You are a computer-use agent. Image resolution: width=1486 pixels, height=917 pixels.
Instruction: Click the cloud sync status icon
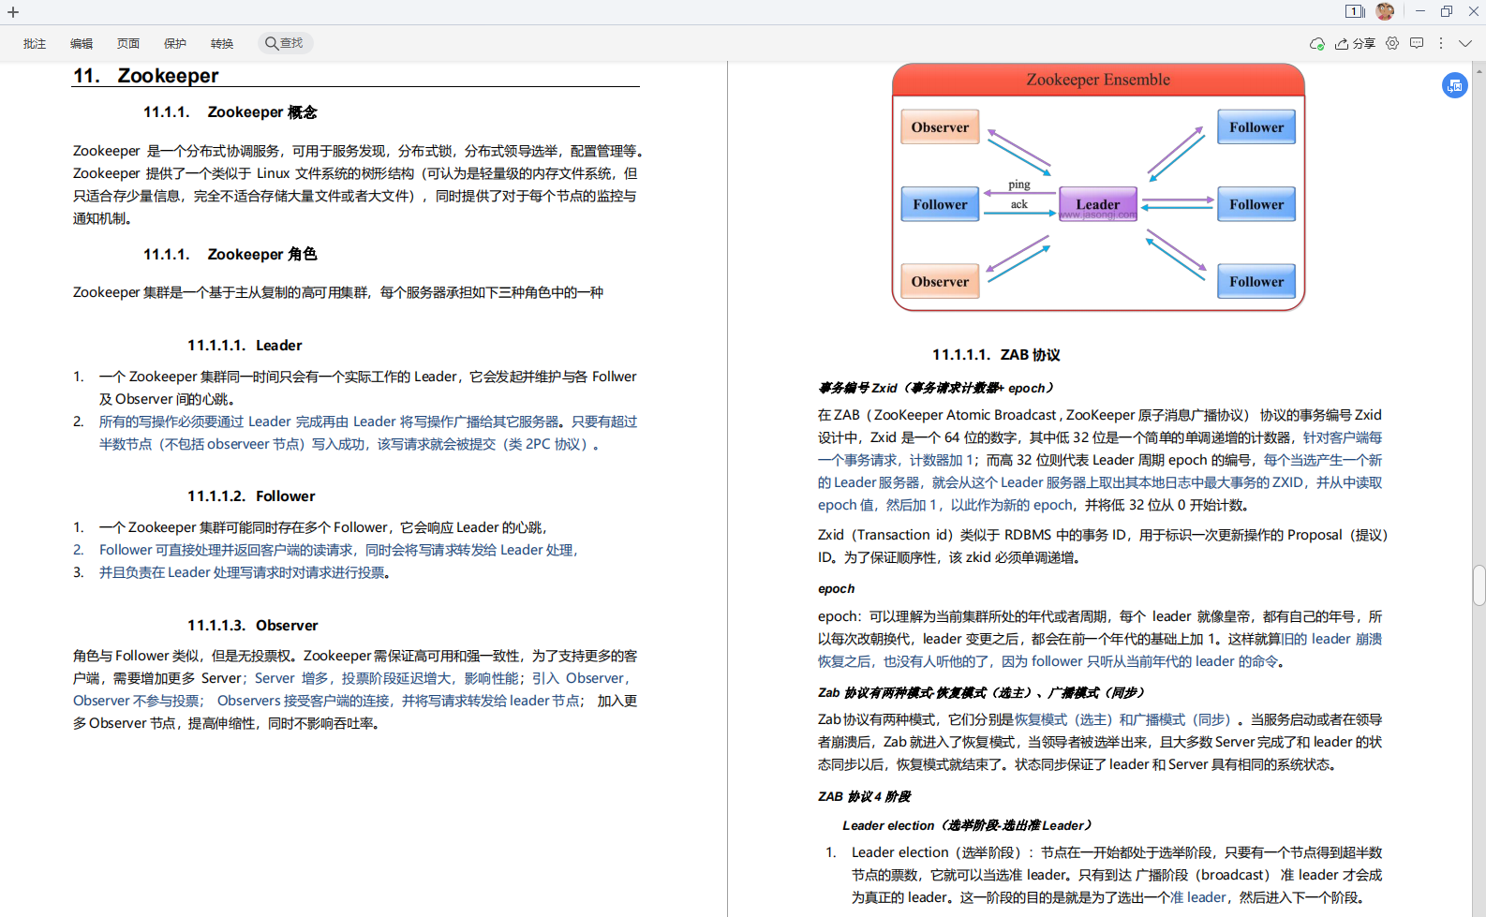1317,44
